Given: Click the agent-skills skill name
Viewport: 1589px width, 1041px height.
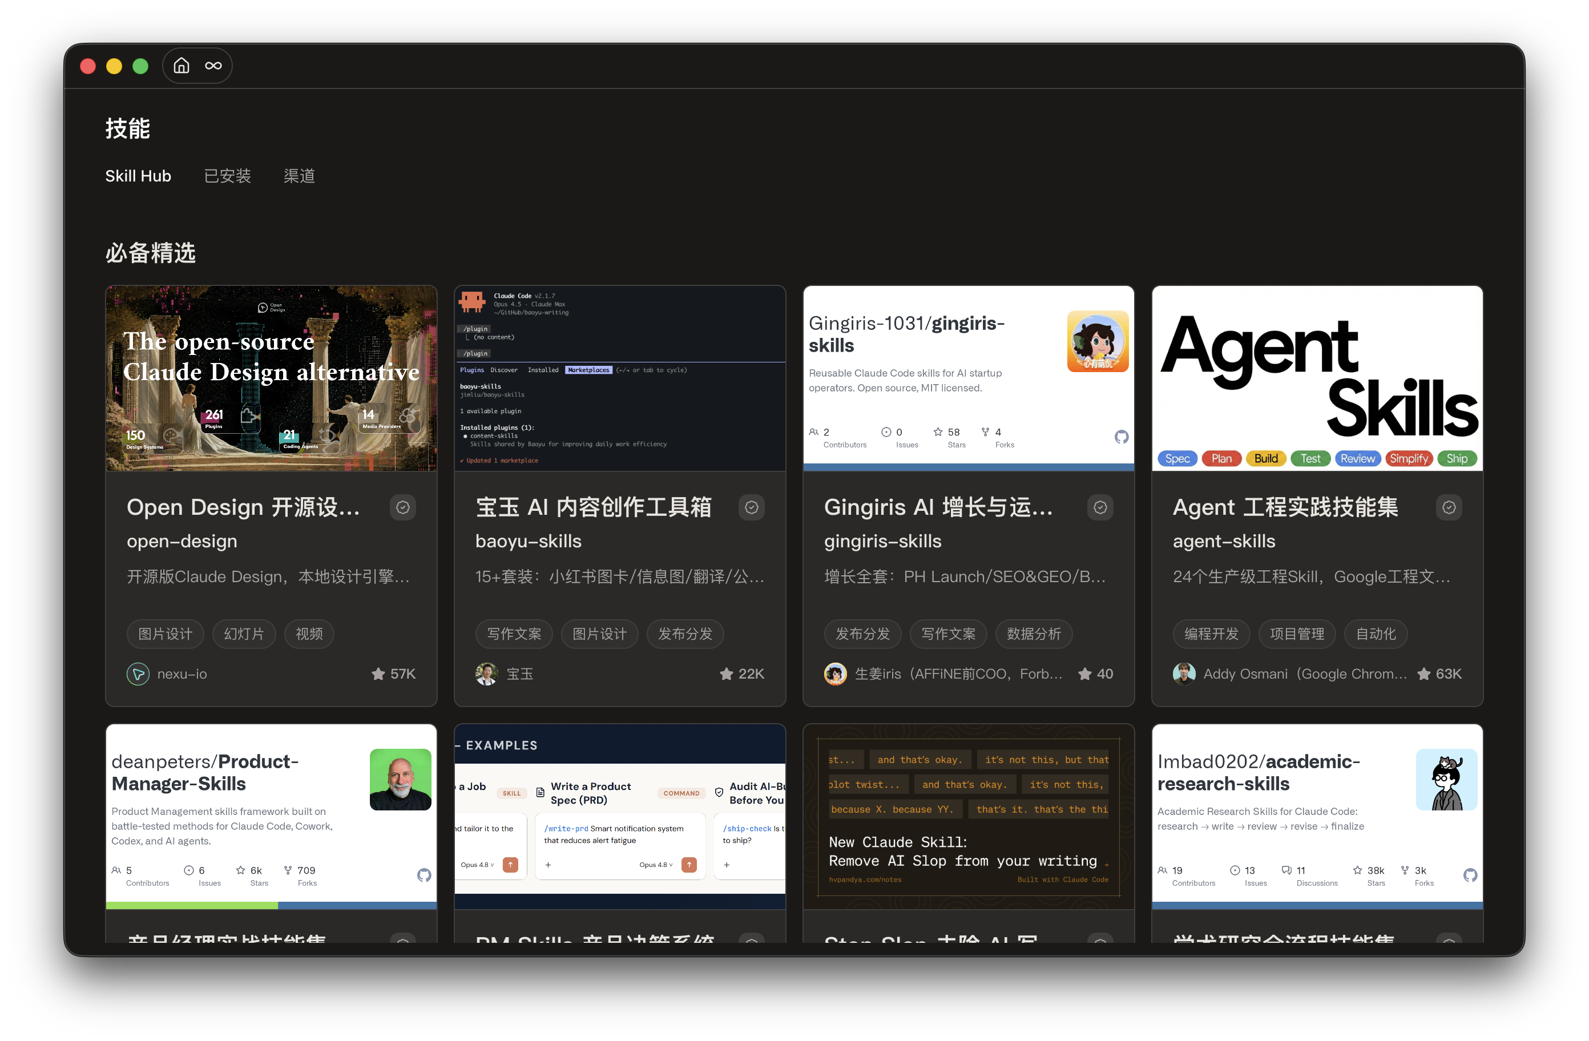Looking at the screenshot, I should pos(1224,542).
